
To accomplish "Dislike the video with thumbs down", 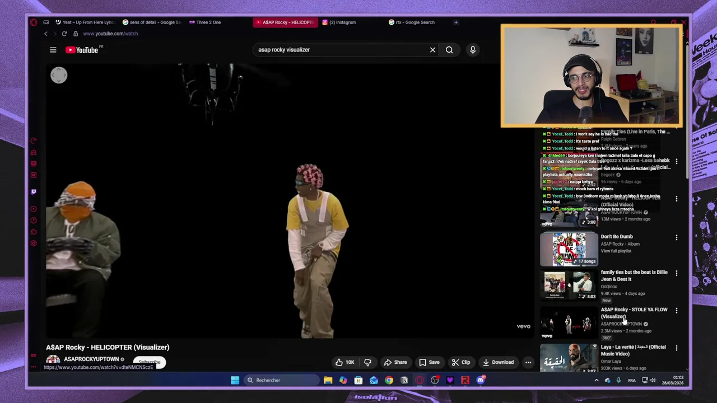I will click(x=367, y=362).
